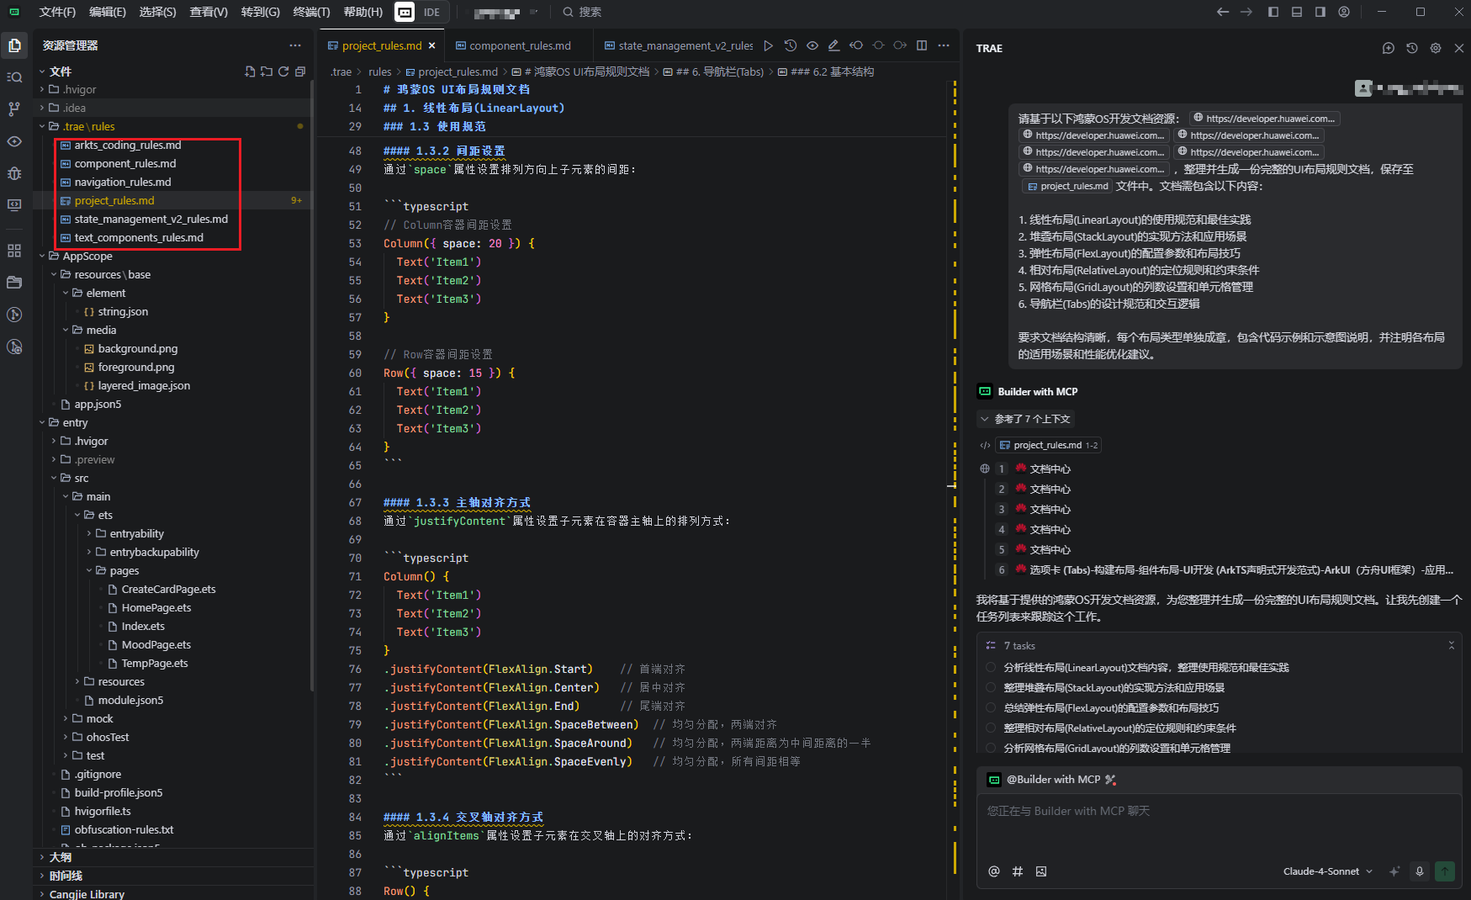The width and height of the screenshot is (1471, 900).
Task: Open the 终端(T) menu
Action: pos(311,12)
